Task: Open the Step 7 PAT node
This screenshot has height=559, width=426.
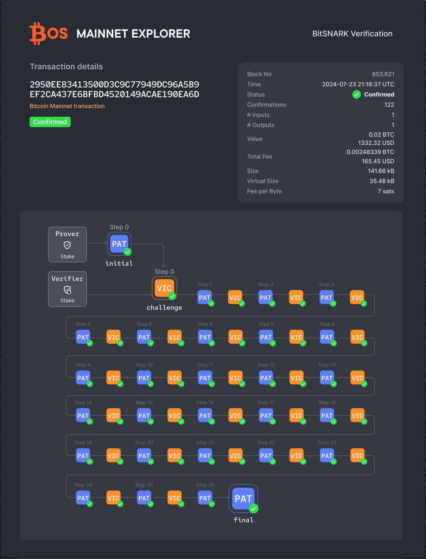Action: [x=266, y=337]
